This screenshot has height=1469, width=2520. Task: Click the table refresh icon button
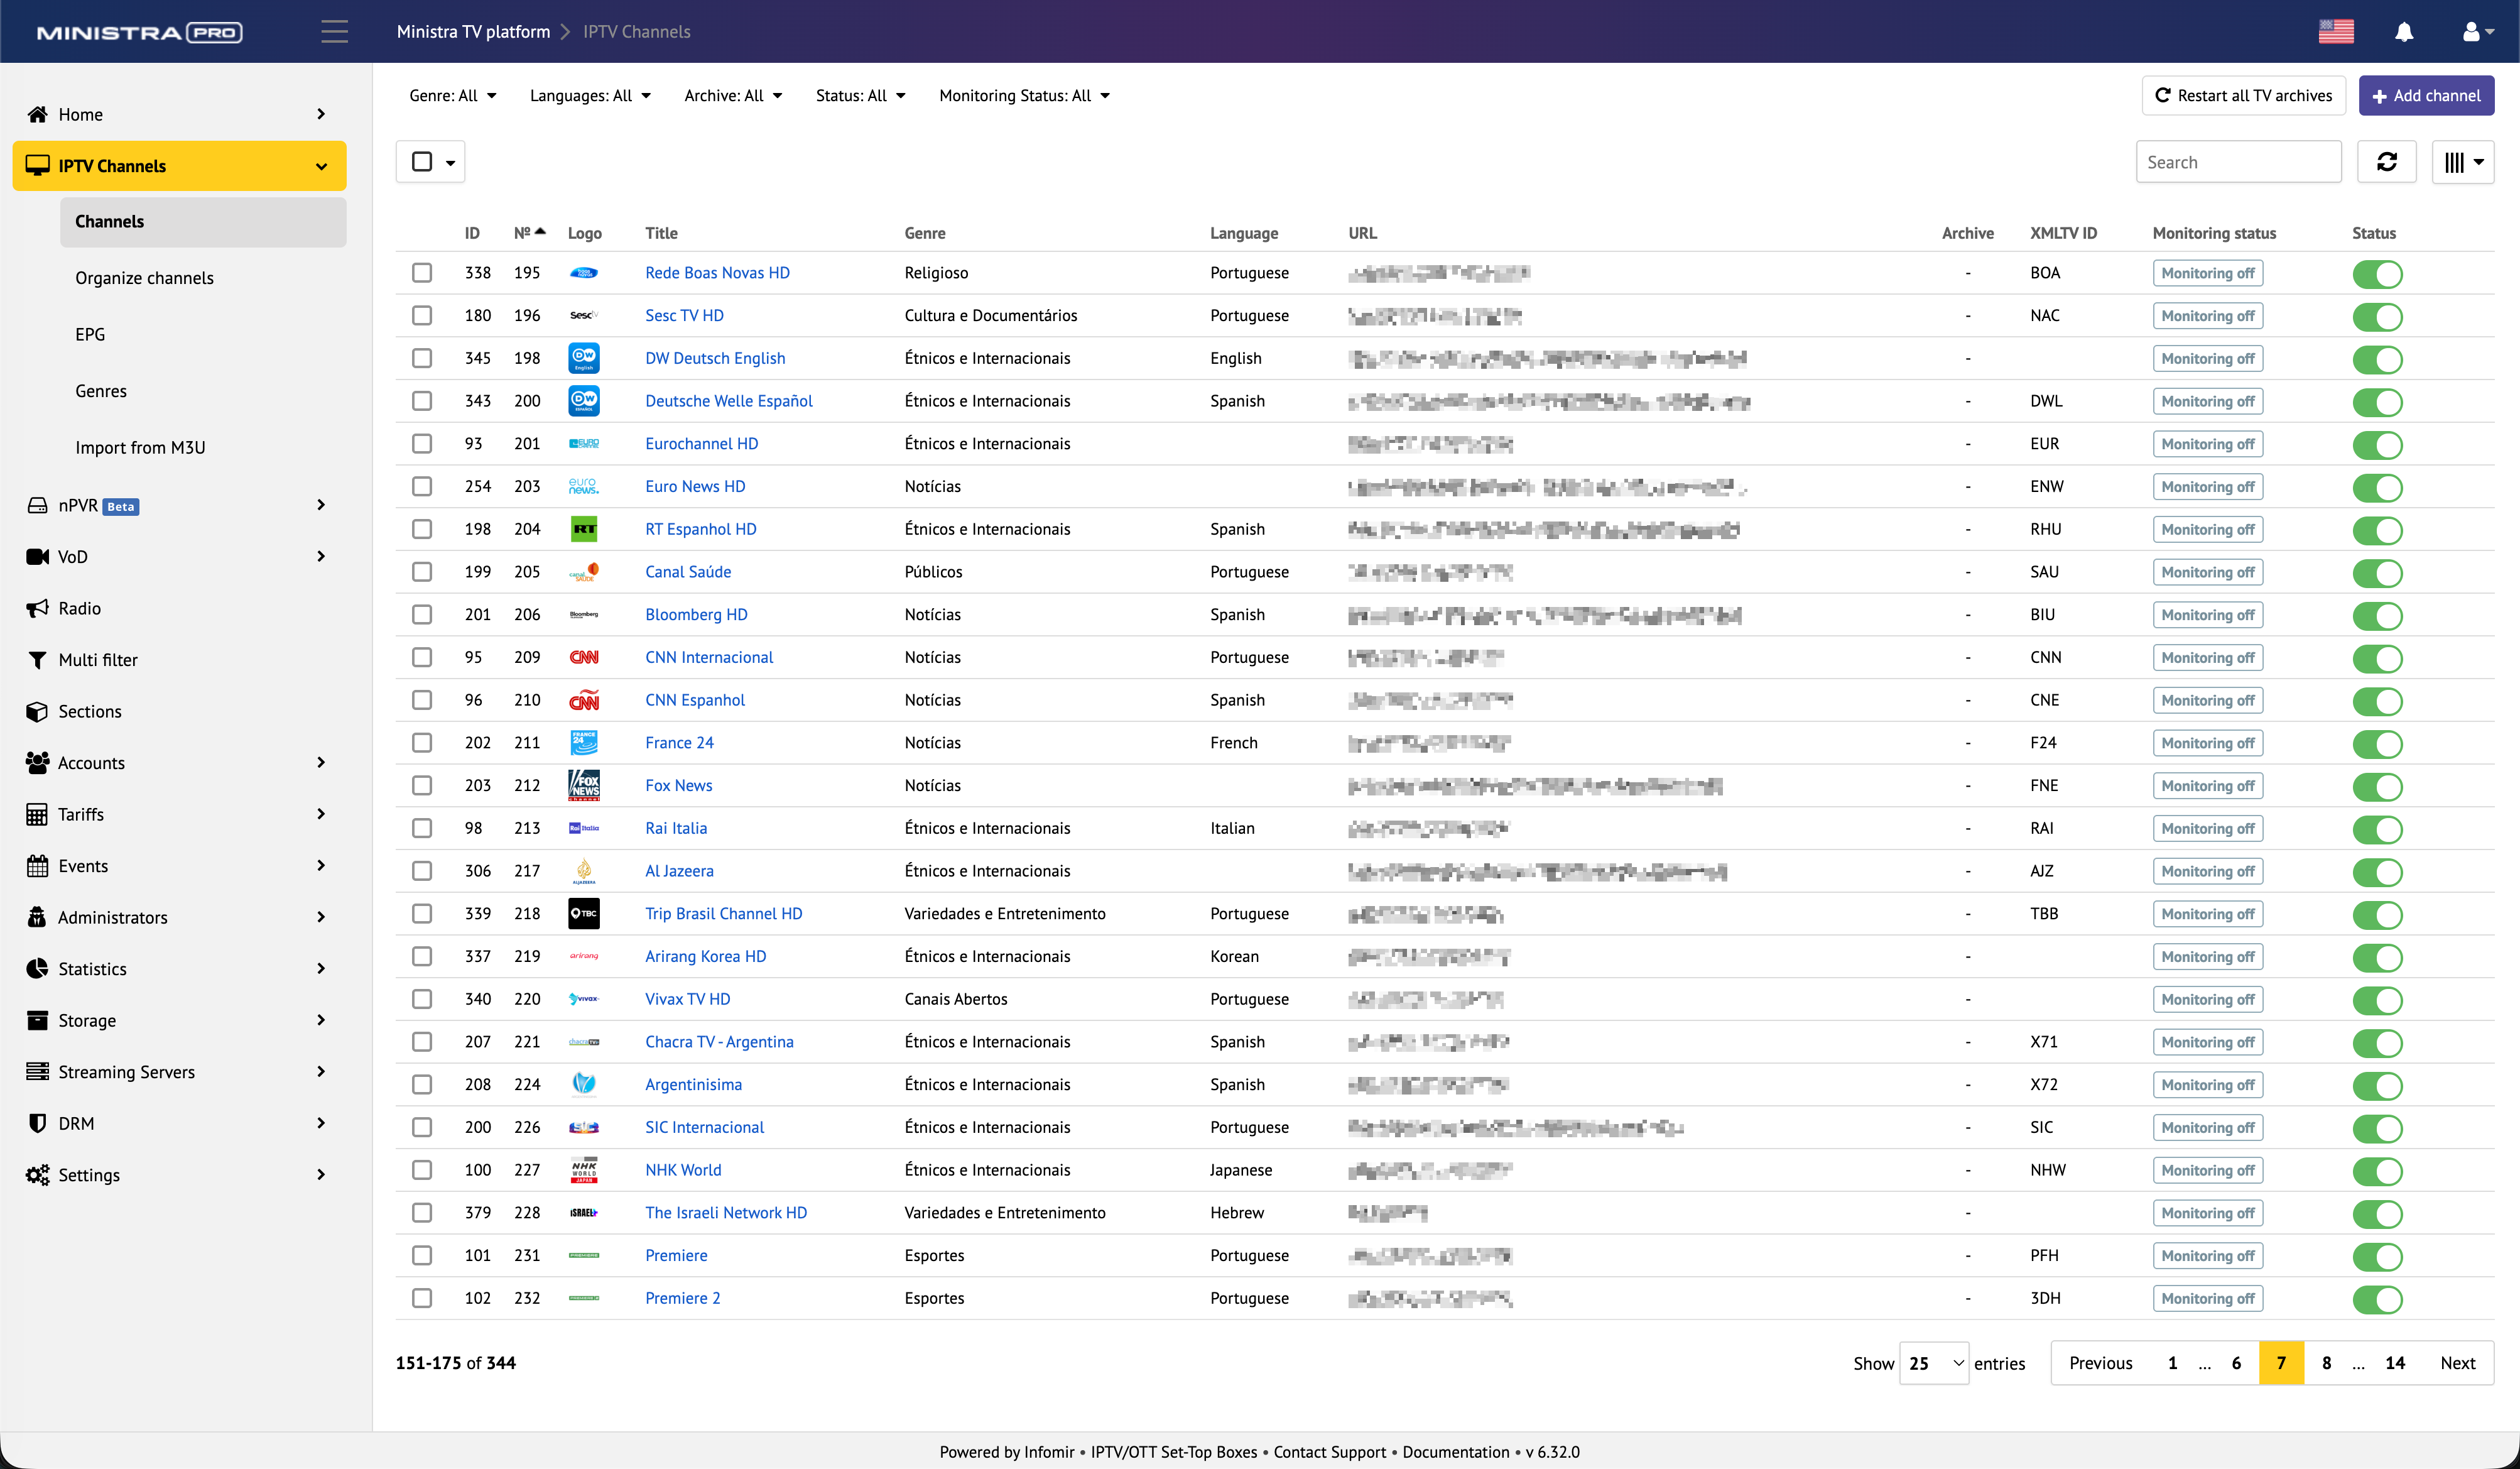2386,162
